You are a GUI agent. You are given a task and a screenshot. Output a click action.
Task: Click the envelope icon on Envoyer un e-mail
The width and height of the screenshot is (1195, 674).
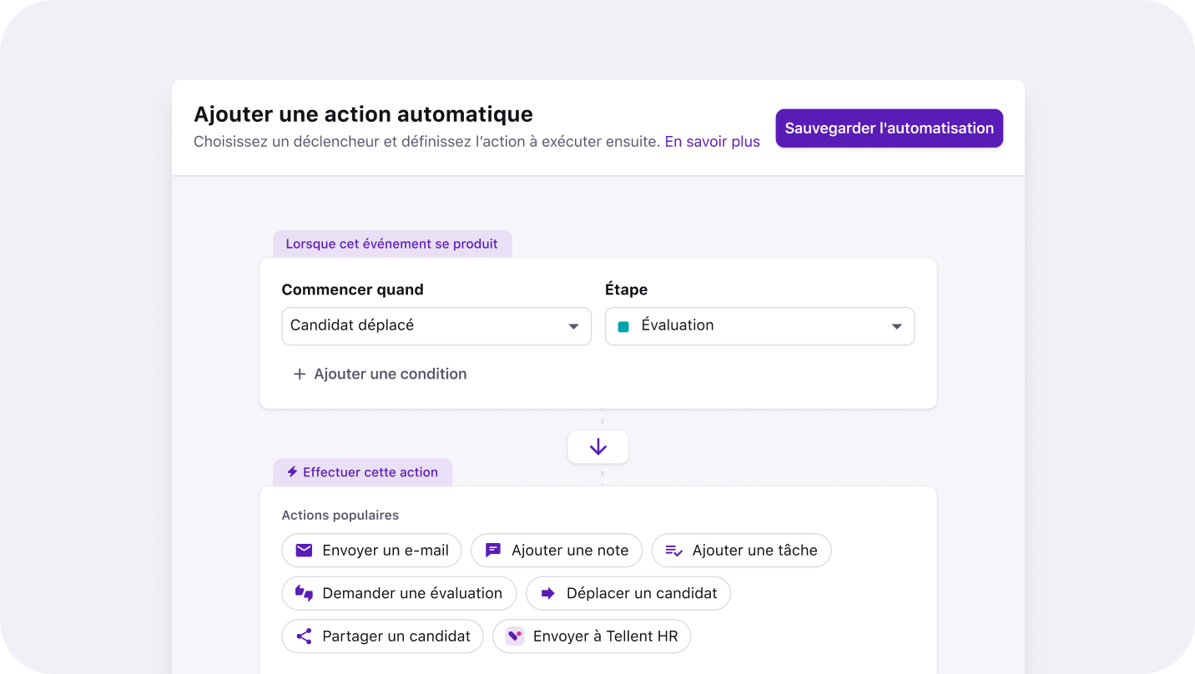point(304,550)
